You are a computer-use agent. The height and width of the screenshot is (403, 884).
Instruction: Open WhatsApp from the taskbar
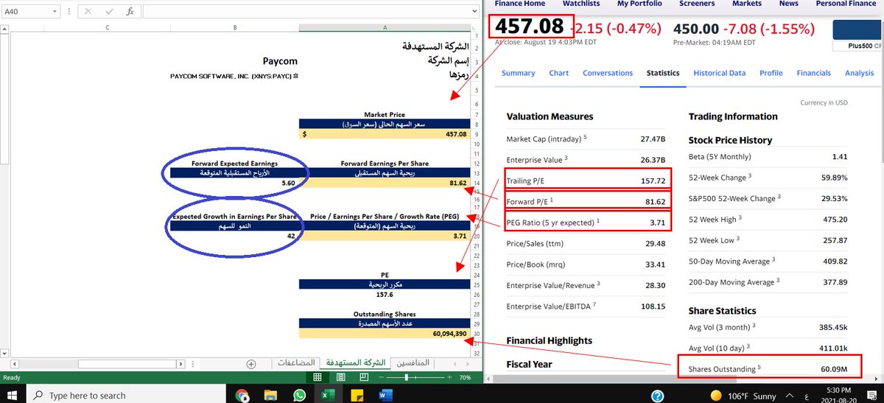298,395
